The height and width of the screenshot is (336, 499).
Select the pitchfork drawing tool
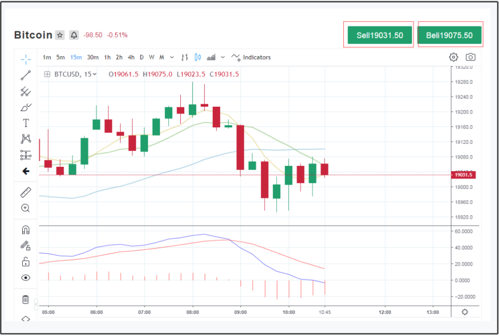click(26, 92)
